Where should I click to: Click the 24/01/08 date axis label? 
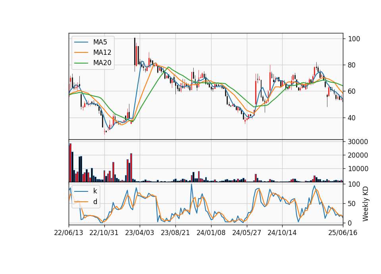tap(211, 233)
